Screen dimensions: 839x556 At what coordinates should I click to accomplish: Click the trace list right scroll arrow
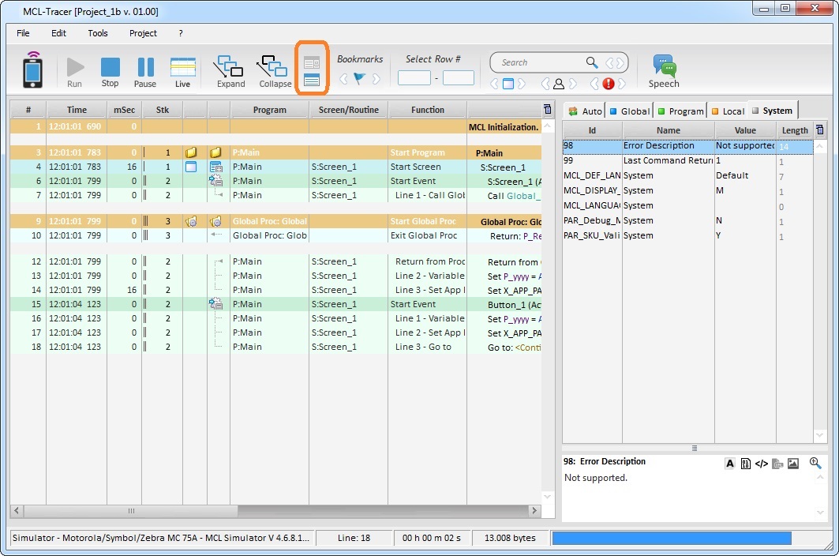534,511
